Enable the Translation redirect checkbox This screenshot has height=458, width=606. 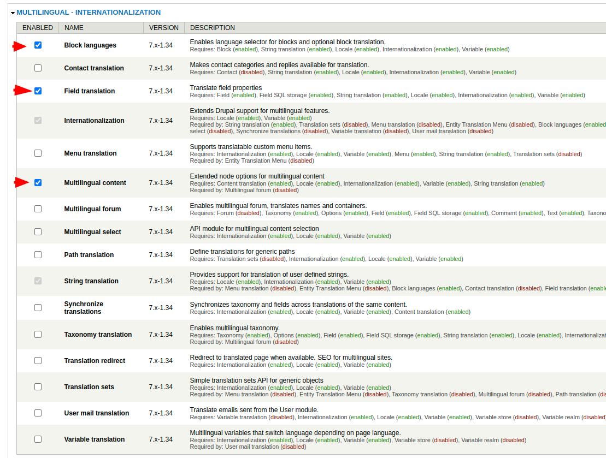point(38,361)
